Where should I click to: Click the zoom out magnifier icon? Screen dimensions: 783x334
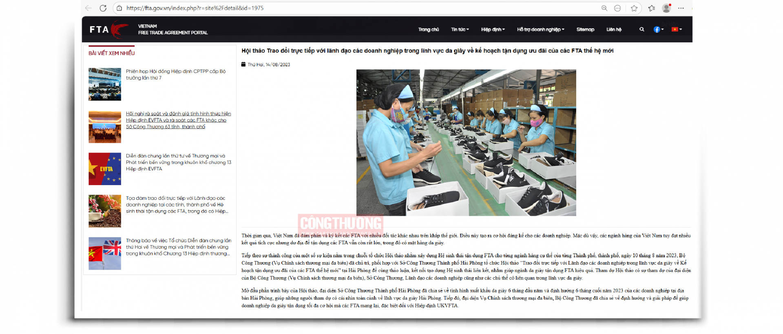click(604, 8)
